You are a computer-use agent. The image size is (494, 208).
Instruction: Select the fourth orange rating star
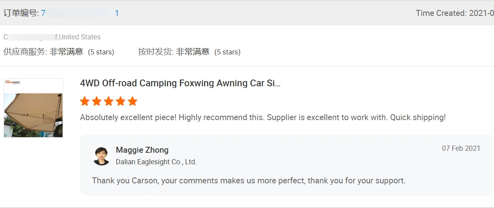pyautogui.click(x=120, y=101)
